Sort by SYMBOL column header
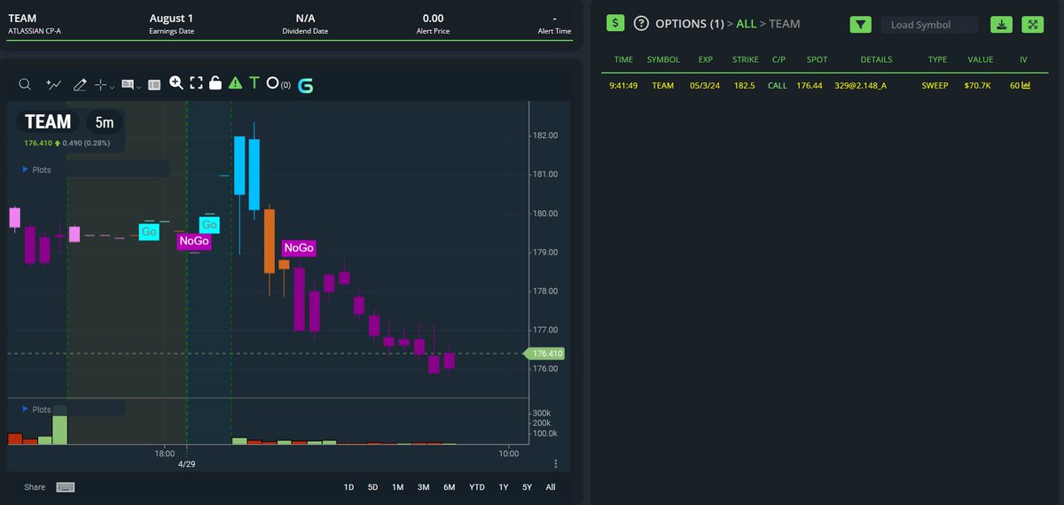Image resolution: width=1064 pixels, height=505 pixels. click(x=663, y=59)
